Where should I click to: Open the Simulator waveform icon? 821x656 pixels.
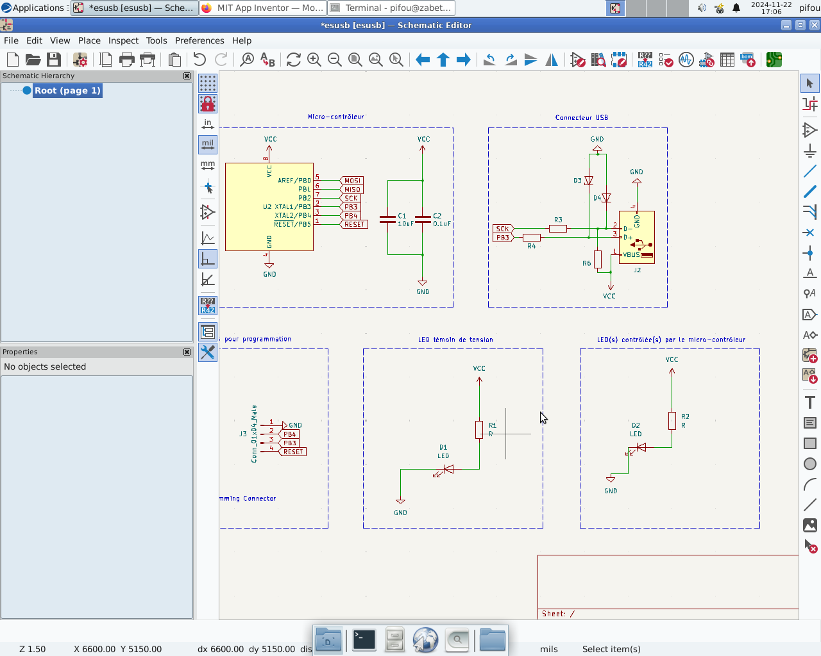pyautogui.click(x=686, y=60)
